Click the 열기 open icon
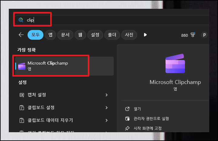Screen dimensions: 218x141 click(127, 109)
